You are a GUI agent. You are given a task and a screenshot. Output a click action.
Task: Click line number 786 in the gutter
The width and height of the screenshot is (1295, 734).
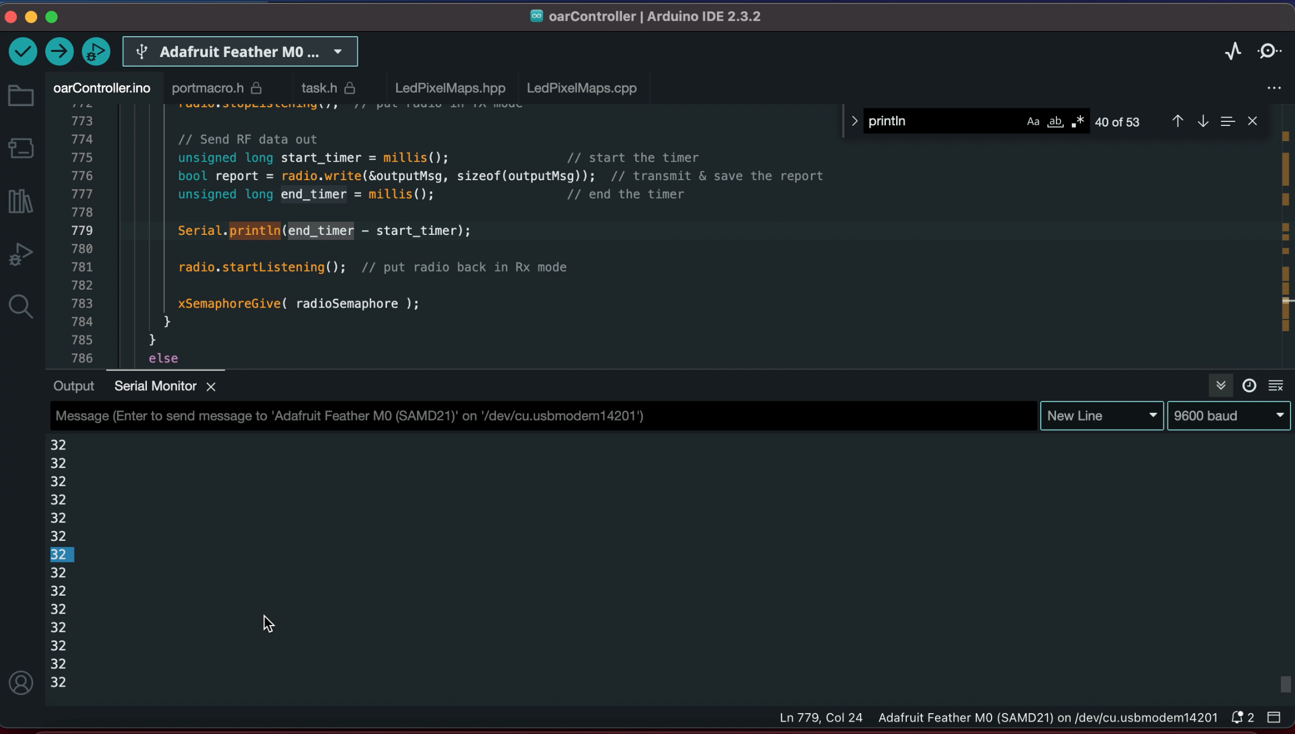(x=82, y=358)
